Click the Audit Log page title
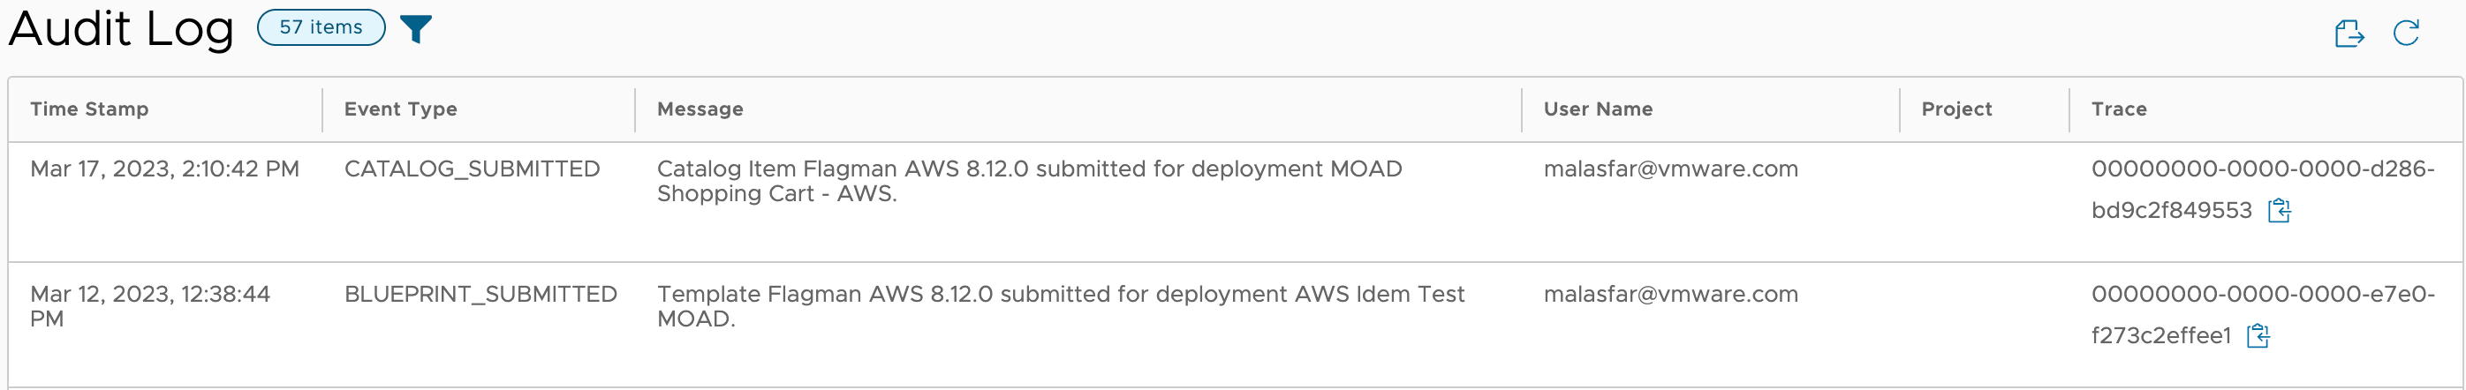 (121, 28)
